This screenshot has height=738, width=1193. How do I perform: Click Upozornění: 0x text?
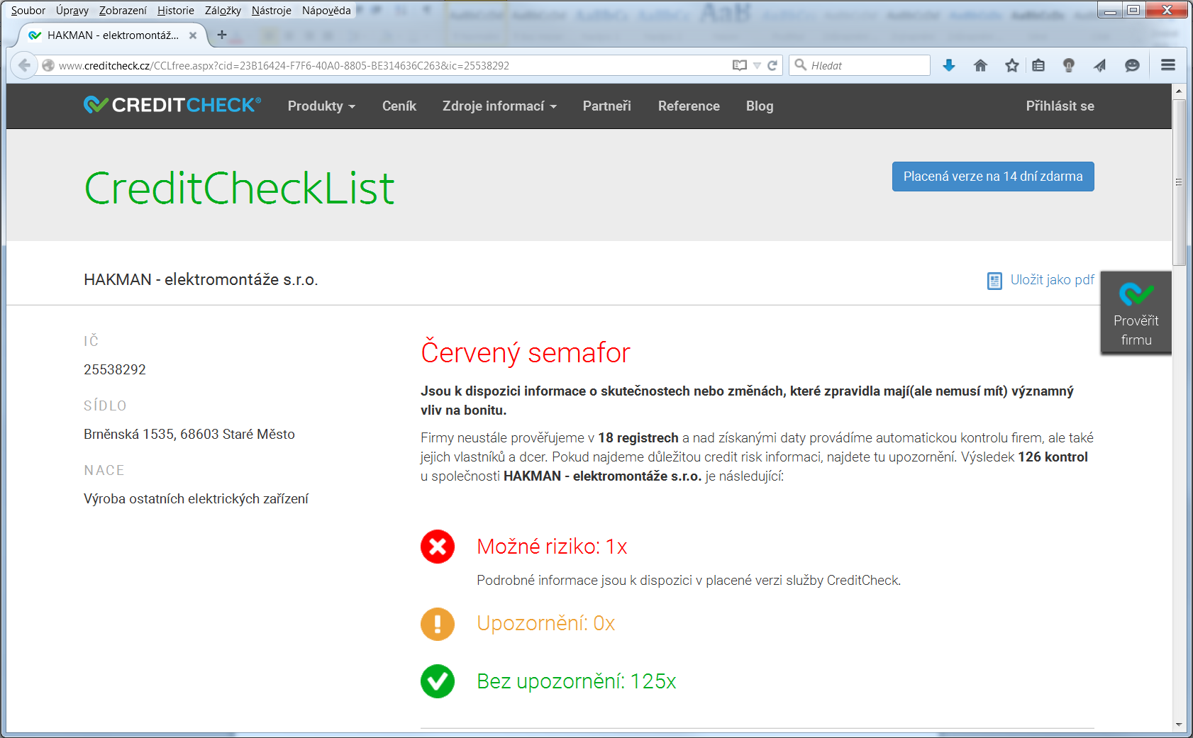[545, 623]
